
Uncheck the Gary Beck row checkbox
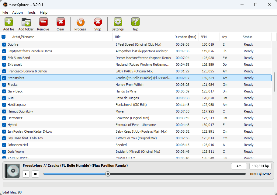coord(4,91)
